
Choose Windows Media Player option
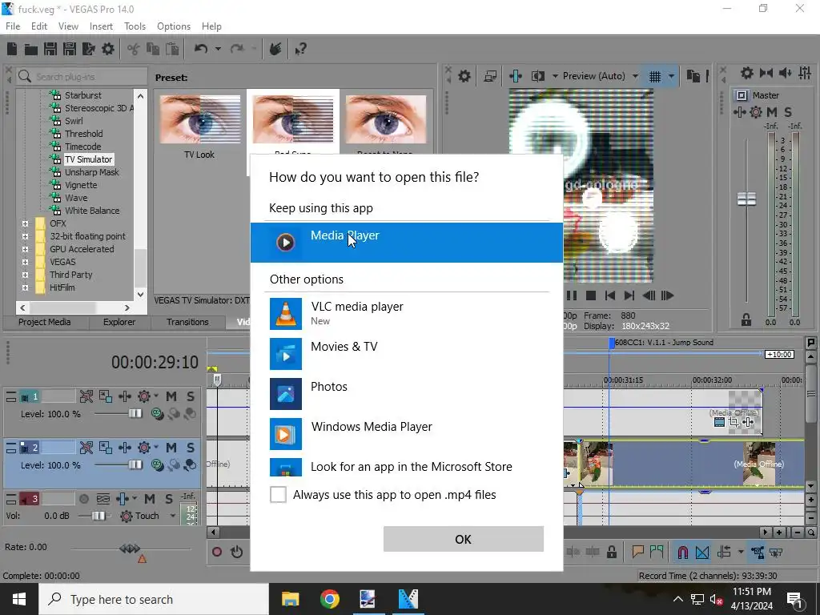(x=407, y=433)
